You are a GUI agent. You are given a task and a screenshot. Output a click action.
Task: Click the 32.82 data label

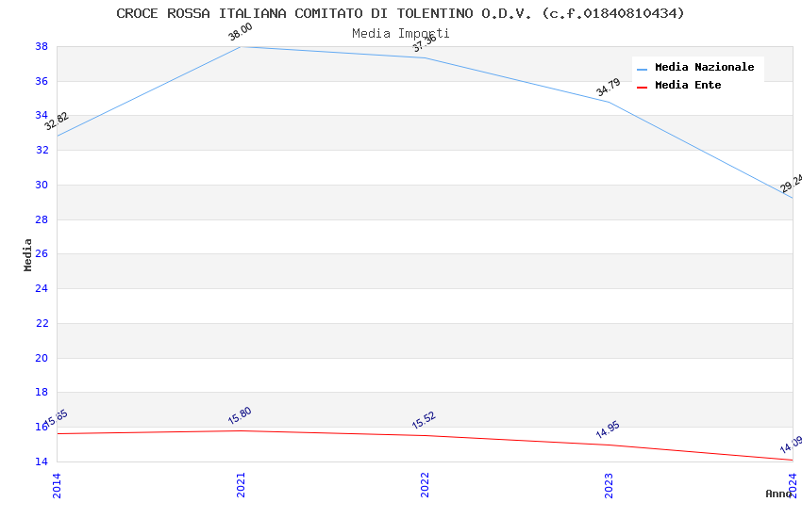(57, 121)
